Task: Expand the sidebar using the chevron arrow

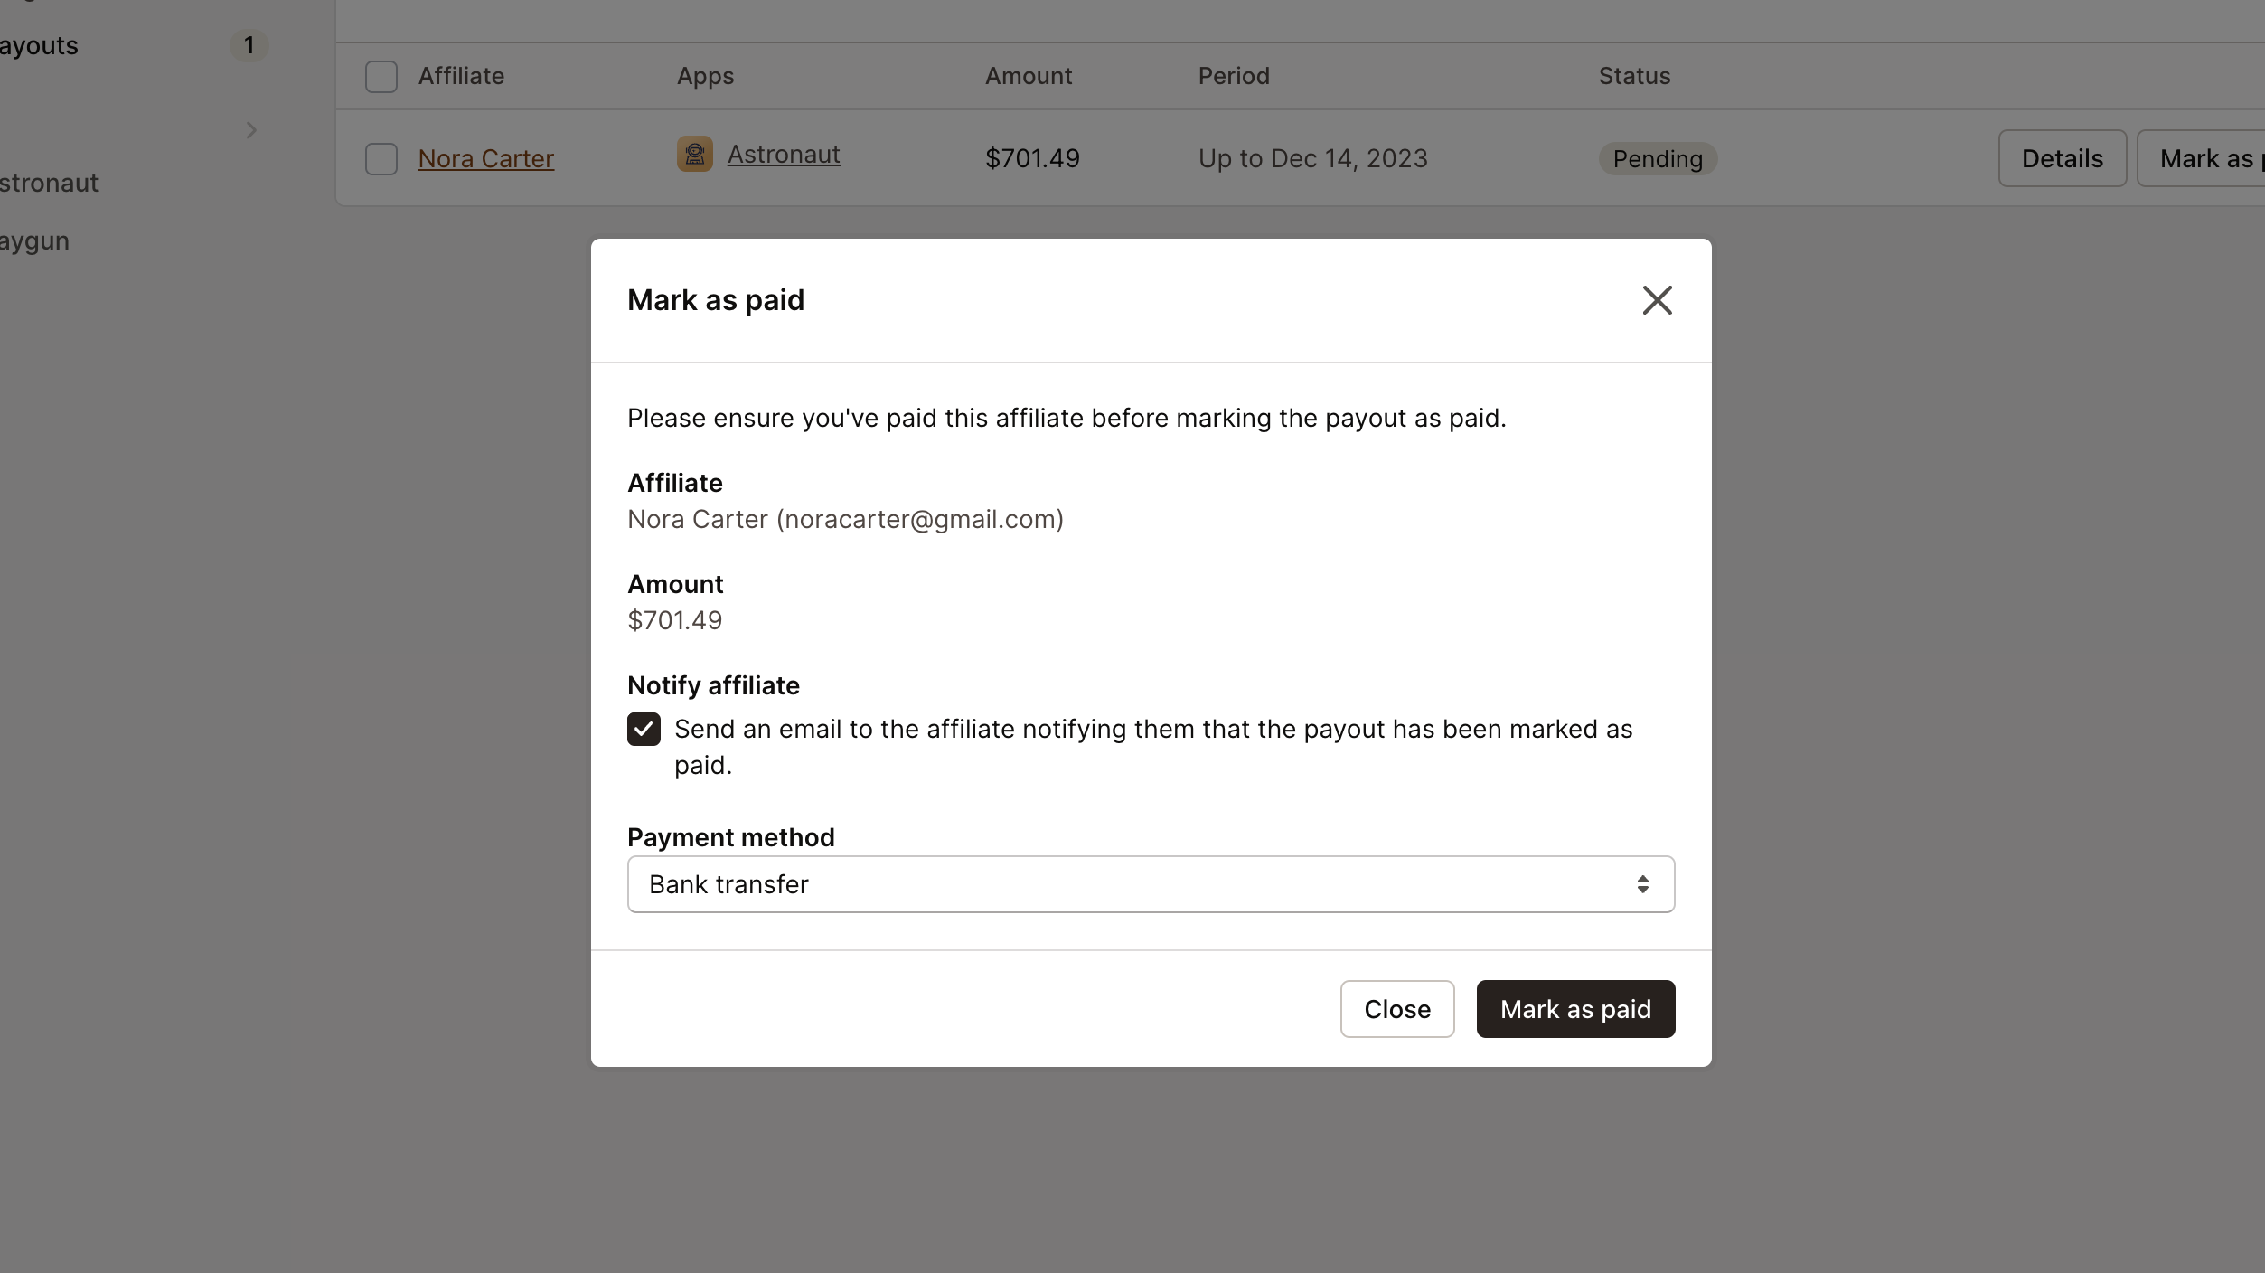Action: click(x=250, y=130)
